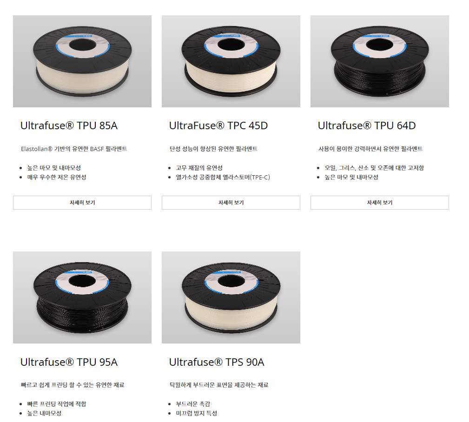Click the 탁월하게 부드러운 표면을 제공하는 재료 description
Image resolution: width=469 pixels, height=422 pixels.
219,385
